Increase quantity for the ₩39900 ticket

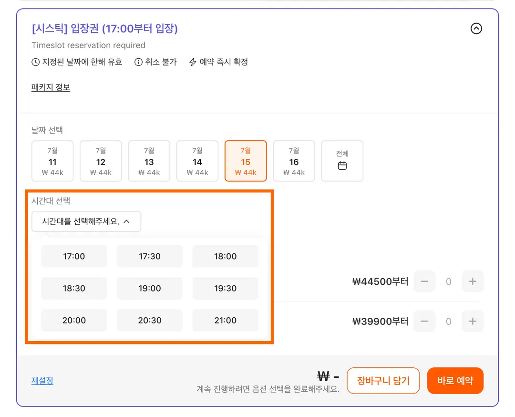point(472,321)
